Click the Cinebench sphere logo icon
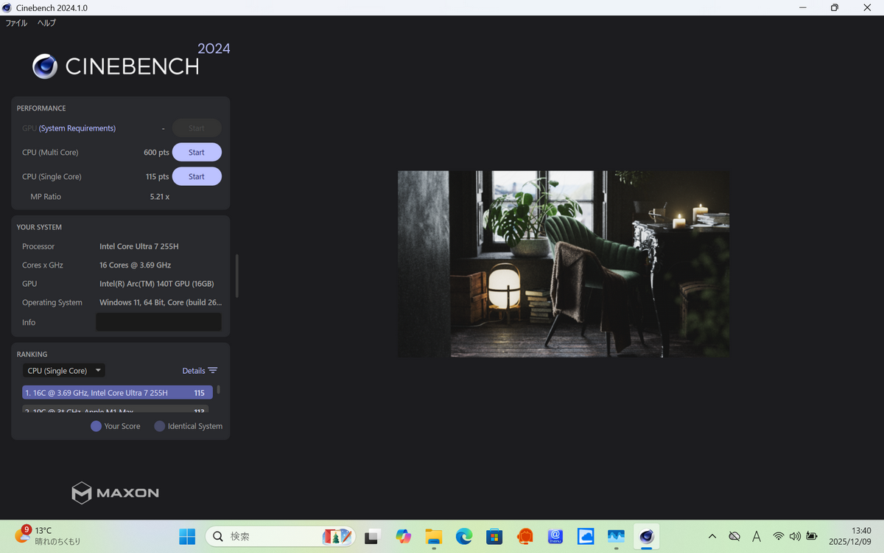Screen dimensions: 884x553 click(x=45, y=66)
